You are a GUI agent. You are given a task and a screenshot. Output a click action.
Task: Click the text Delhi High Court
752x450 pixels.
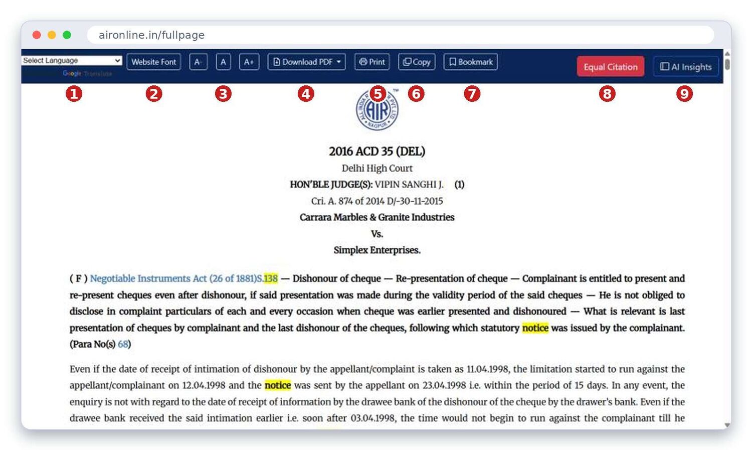pyautogui.click(x=377, y=168)
